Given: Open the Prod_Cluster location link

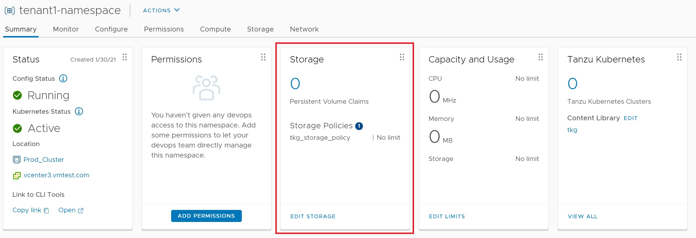Looking at the screenshot, I should tap(44, 160).
